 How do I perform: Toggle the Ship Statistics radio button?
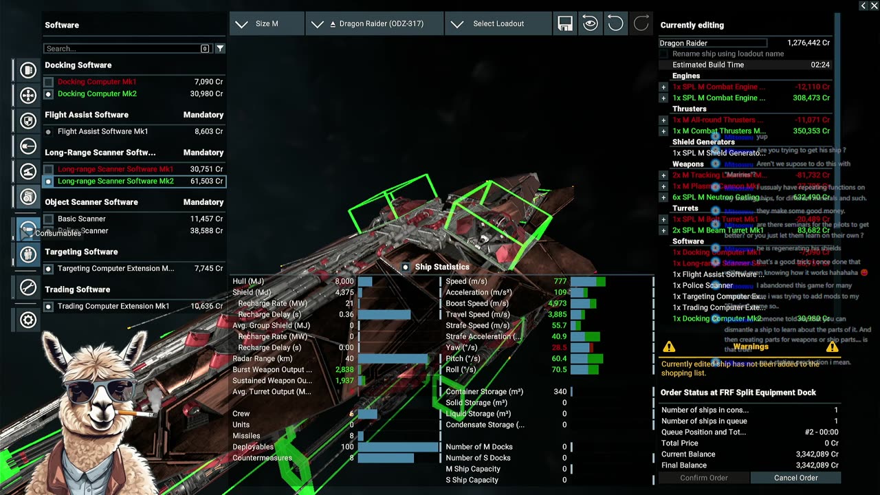[406, 267]
